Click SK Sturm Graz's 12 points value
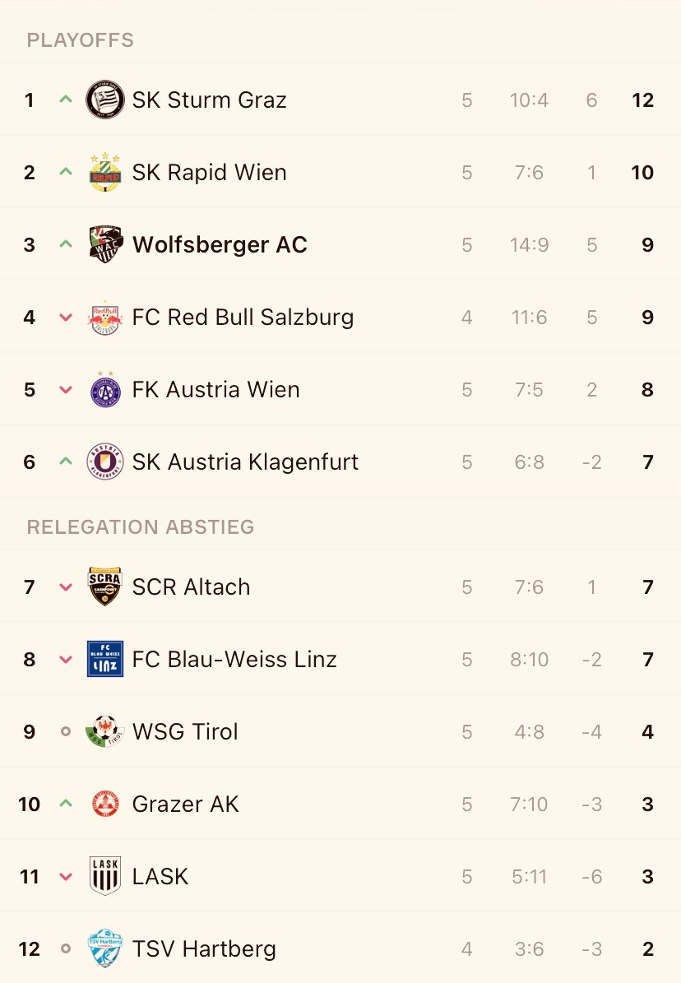Screen dimensions: 681x983 pos(642,100)
